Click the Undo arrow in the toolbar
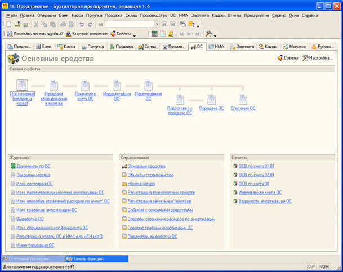The image size is (343, 272). (82, 25)
